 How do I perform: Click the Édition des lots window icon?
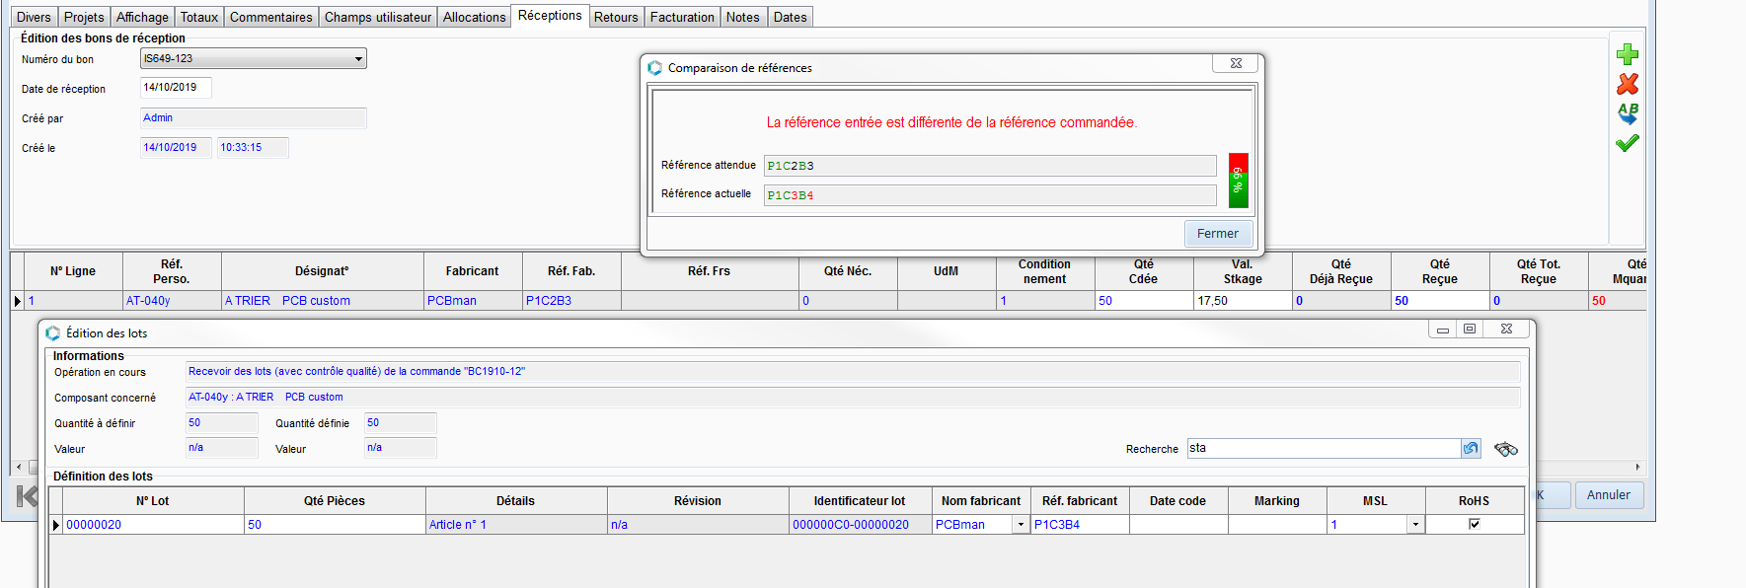(52, 333)
